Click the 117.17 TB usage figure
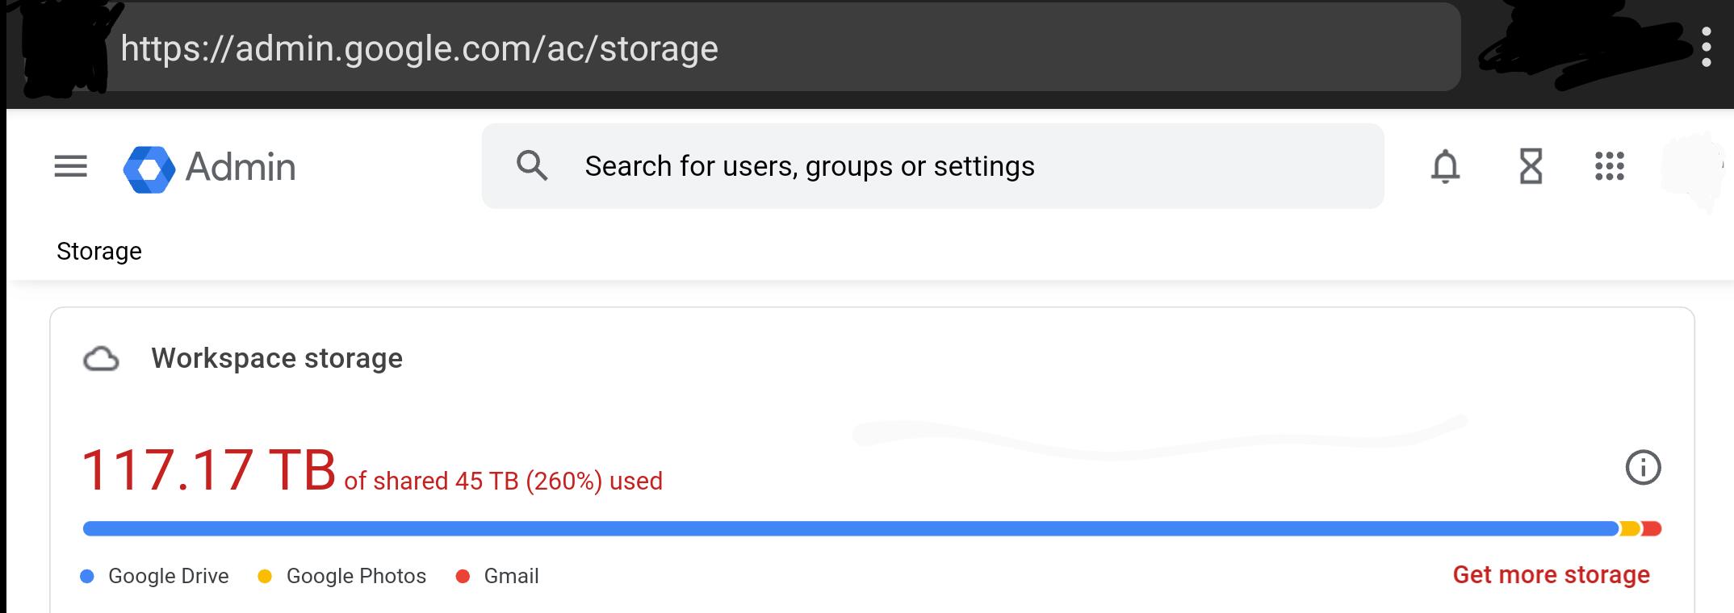Screen dimensions: 1734x613 208,470
